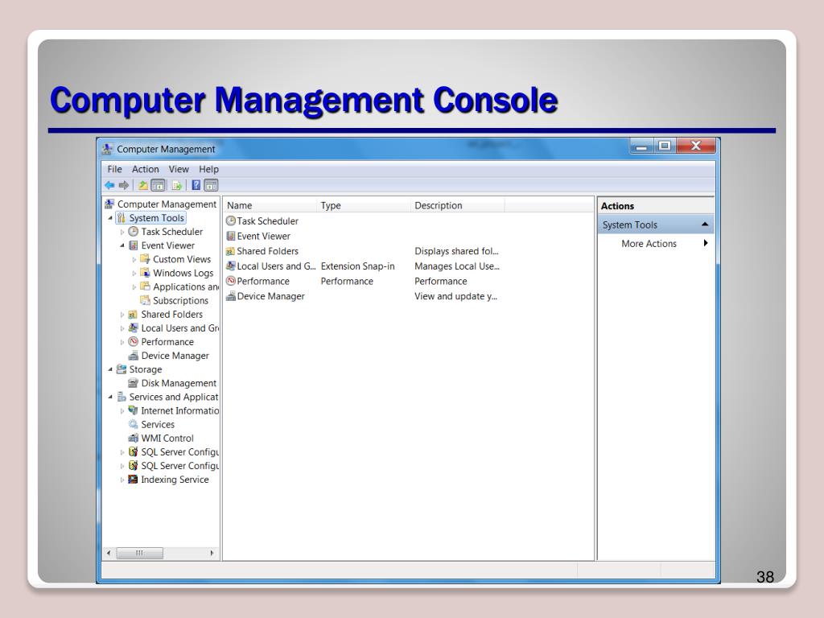The width and height of the screenshot is (824, 618).
Task: Click Windows Logs folder icon in tree
Action: 145,273
